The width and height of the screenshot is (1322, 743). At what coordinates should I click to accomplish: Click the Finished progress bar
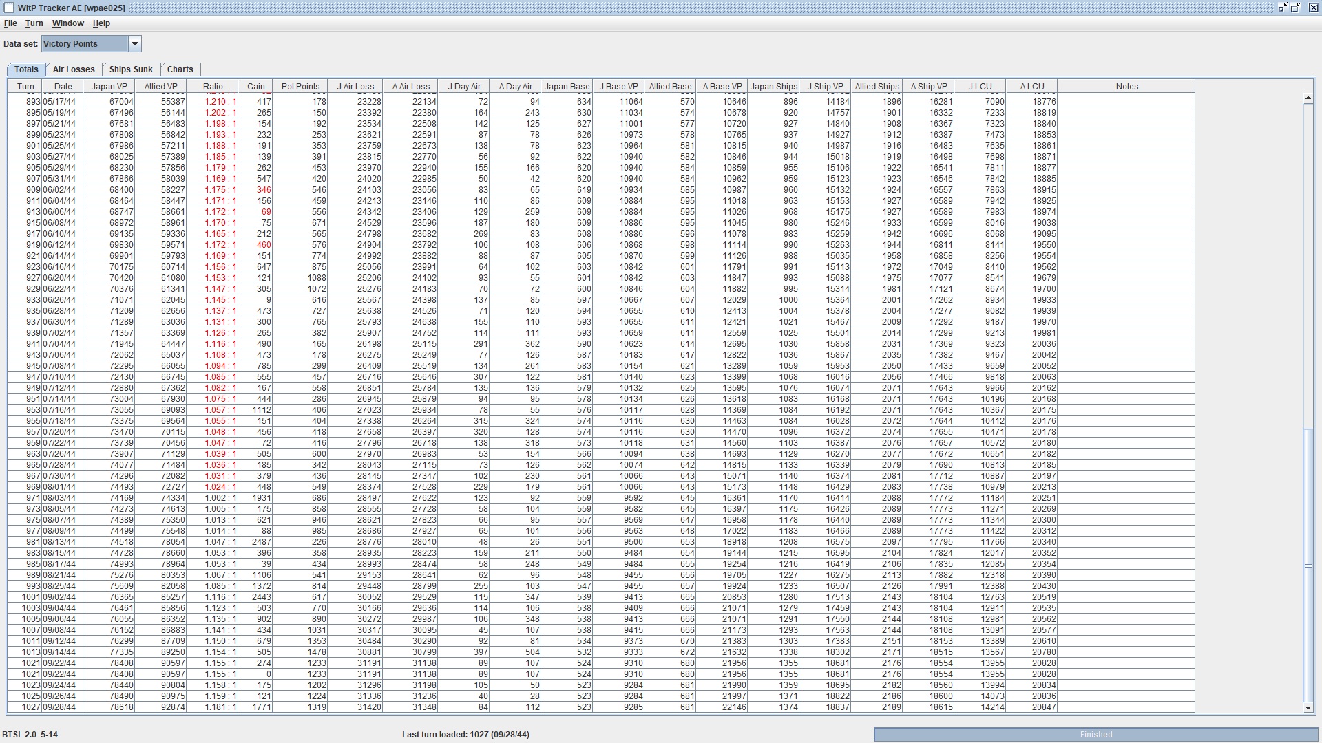pyautogui.click(x=1095, y=735)
